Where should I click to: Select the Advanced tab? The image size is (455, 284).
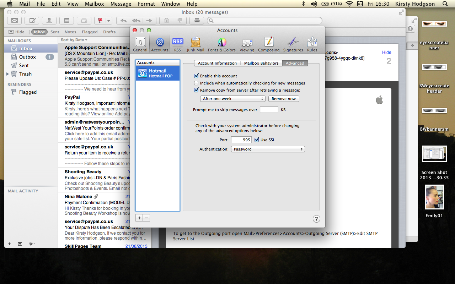295,63
